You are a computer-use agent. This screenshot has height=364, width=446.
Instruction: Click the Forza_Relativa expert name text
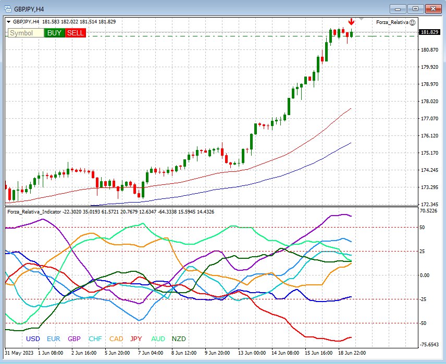pyautogui.click(x=392, y=22)
